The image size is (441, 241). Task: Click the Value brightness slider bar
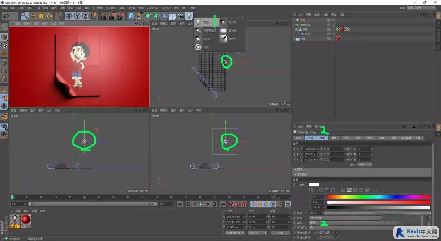click(x=379, y=208)
